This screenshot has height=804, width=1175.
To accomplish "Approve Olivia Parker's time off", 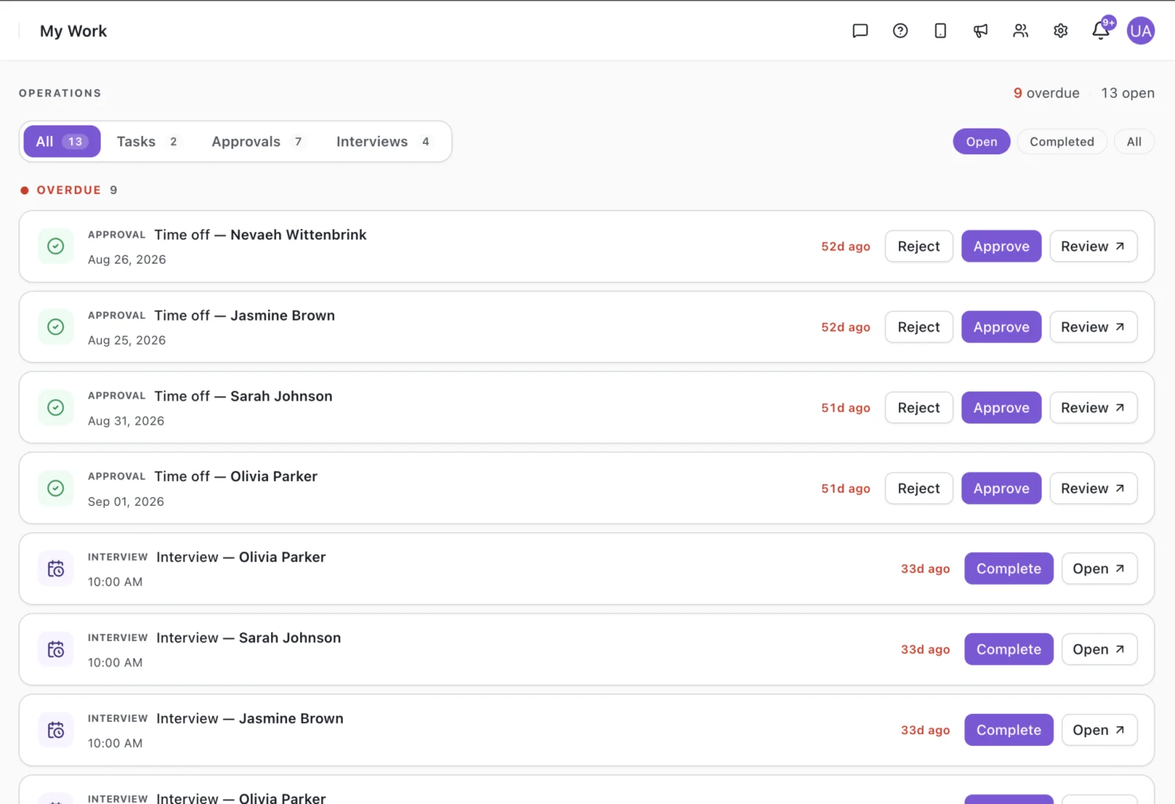I will [x=1002, y=488].
